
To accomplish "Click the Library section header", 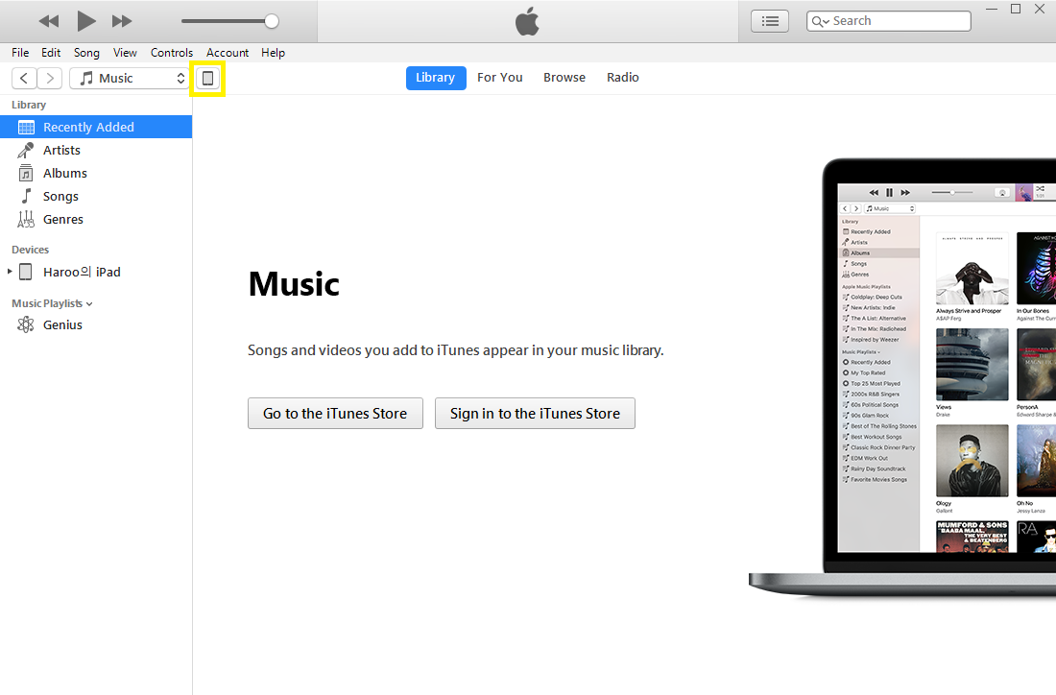I will click(28, 105).
